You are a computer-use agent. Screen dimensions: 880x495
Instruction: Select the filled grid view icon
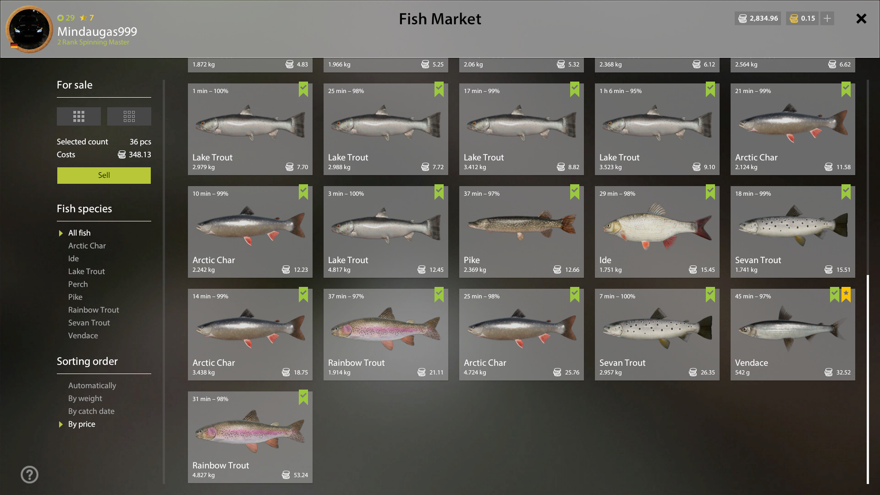click(79, 116)
